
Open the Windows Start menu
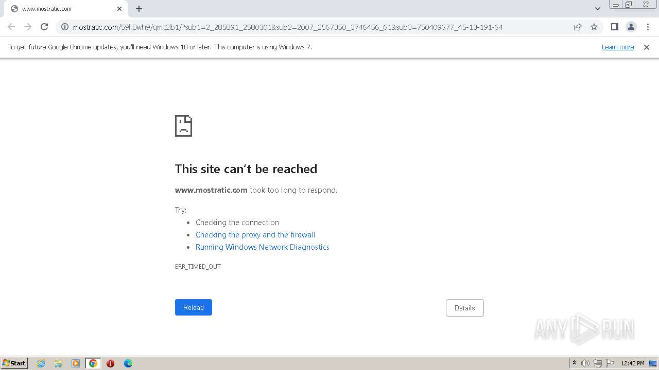coord(14,363)
